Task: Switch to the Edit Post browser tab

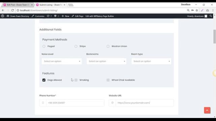Action: (x=18, y=5)
